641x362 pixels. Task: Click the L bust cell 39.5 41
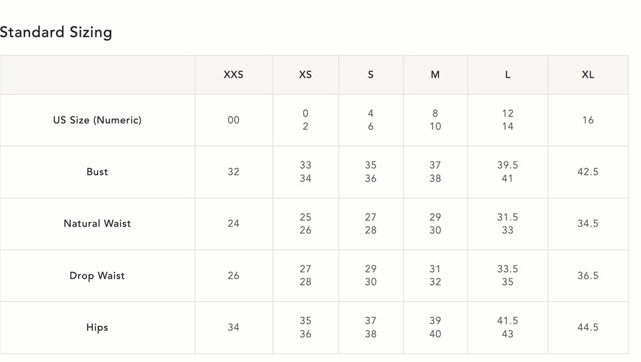point(507,172)
